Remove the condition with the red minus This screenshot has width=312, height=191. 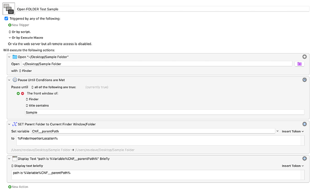(23, 93)
